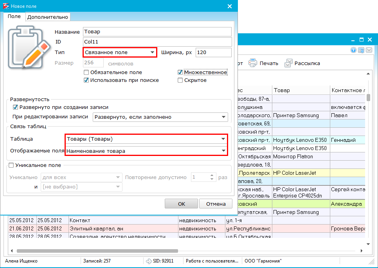Click the horizontal scrollbar left arrow
378x268 pixels.
tap(12, 251)
